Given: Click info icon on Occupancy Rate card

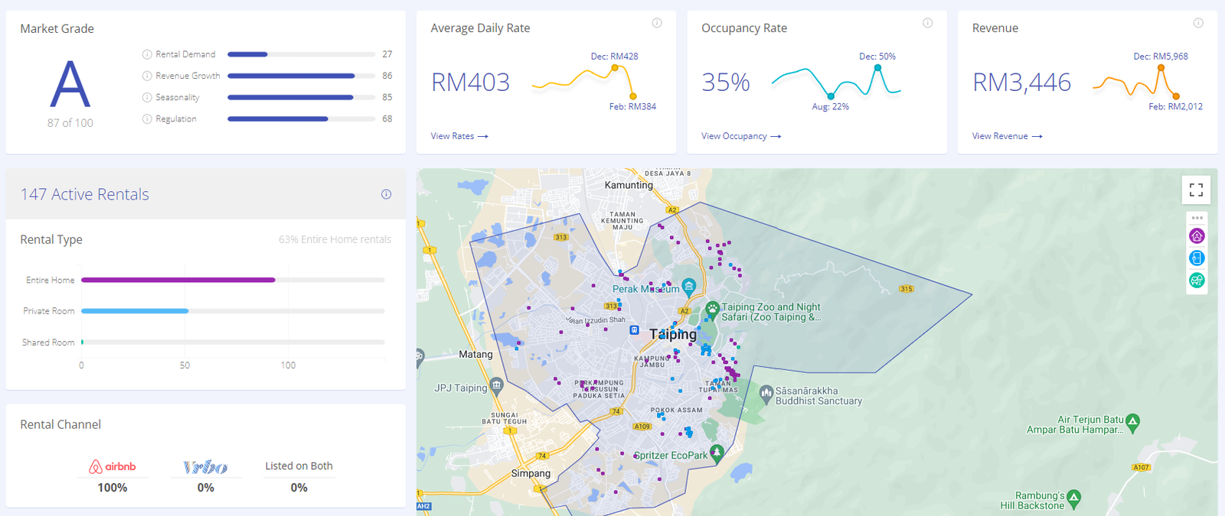Looking at the screenshot, I should (927, 23).
